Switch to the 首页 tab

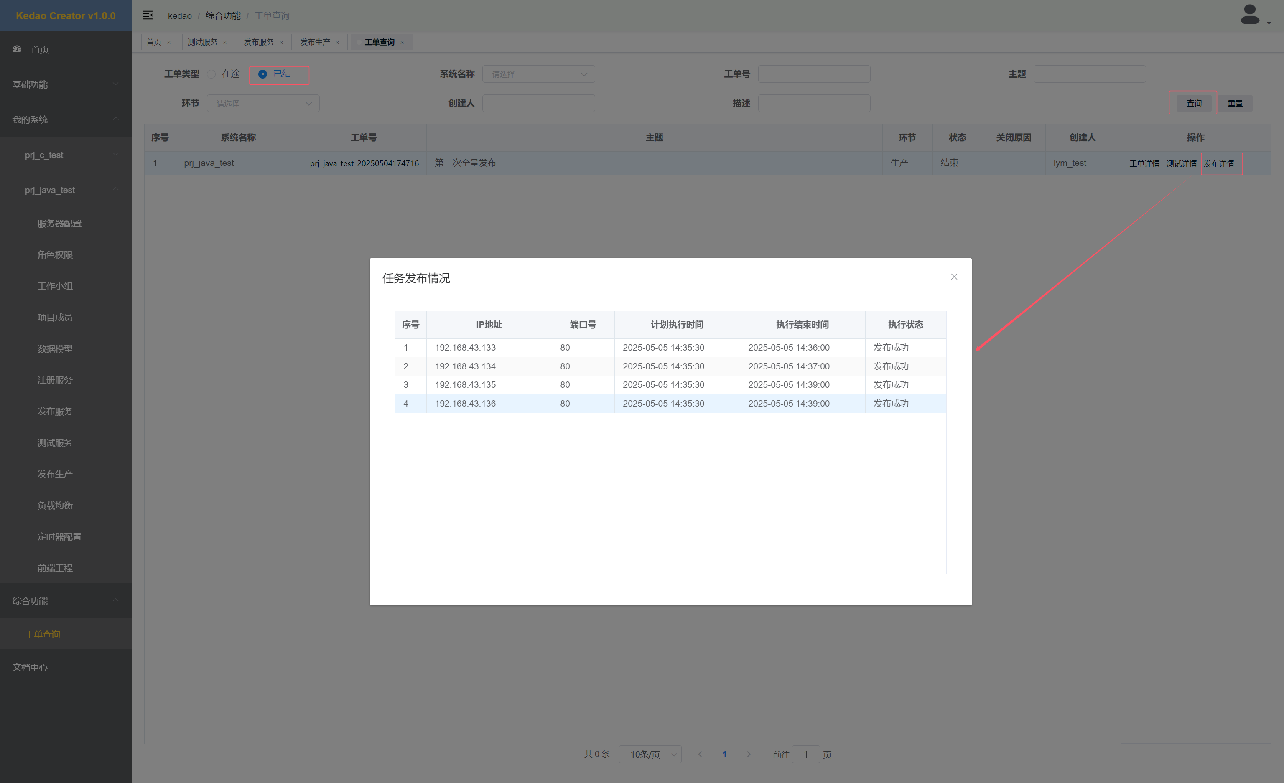click(x=154, y=42)
